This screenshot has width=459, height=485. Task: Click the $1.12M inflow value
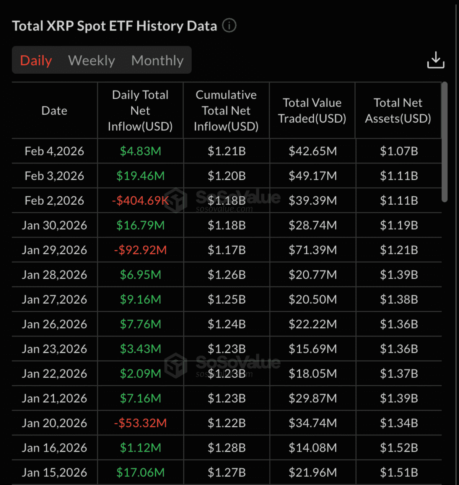point(140,448)
